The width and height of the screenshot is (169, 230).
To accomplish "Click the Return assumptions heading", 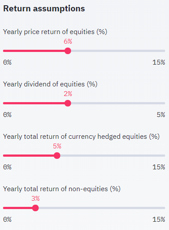I will point(44,8).
